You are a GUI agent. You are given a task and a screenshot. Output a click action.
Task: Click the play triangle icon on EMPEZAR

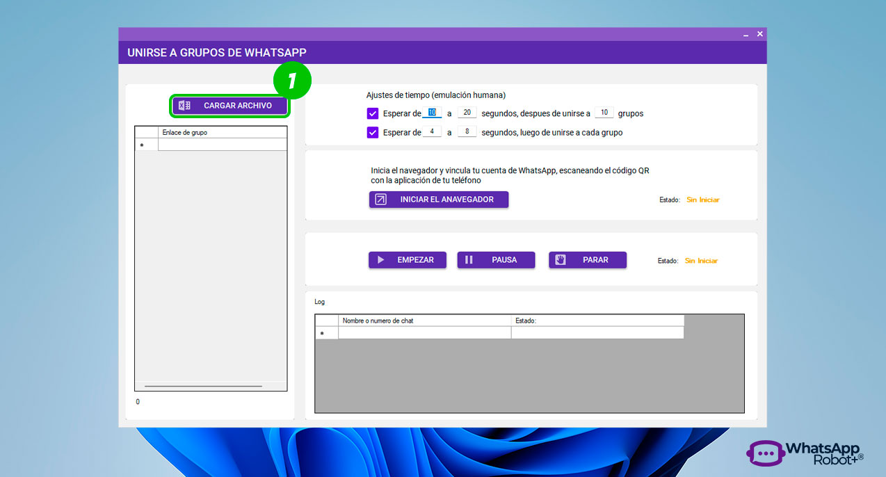(380, 260)
